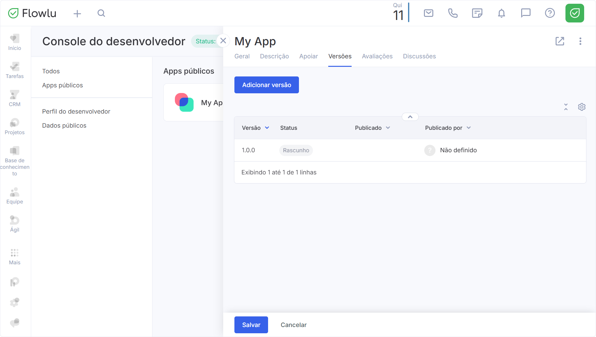Open the settings gears sidebar icon
Image resolution: width=596 pixels, height=337 pixels.
coord(15,302)
